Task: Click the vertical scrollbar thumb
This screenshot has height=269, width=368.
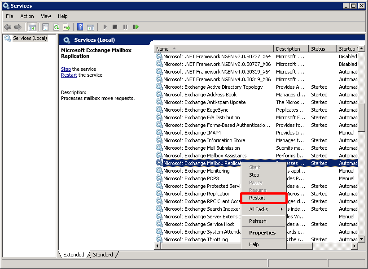Action: pyautogui.click(x=362, y=118)
